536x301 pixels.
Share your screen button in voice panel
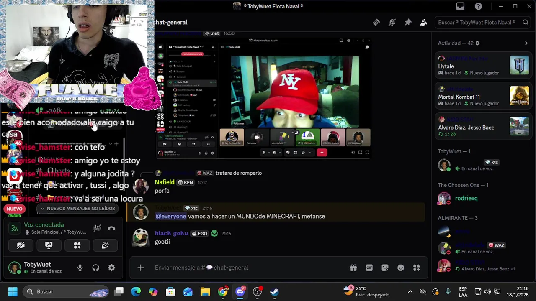[x=49, y=245]
